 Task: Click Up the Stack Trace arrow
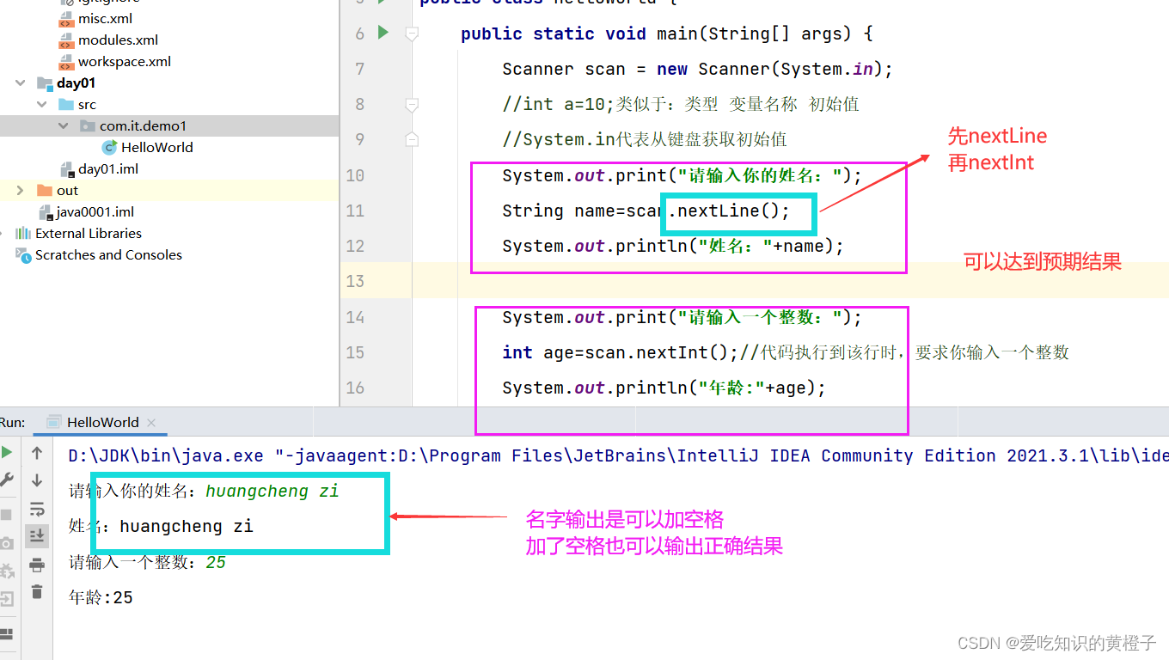point(37,452)
